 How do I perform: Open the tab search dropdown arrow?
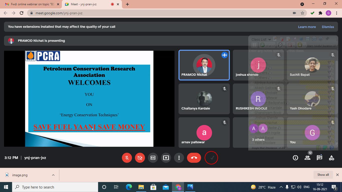point(302,4)
